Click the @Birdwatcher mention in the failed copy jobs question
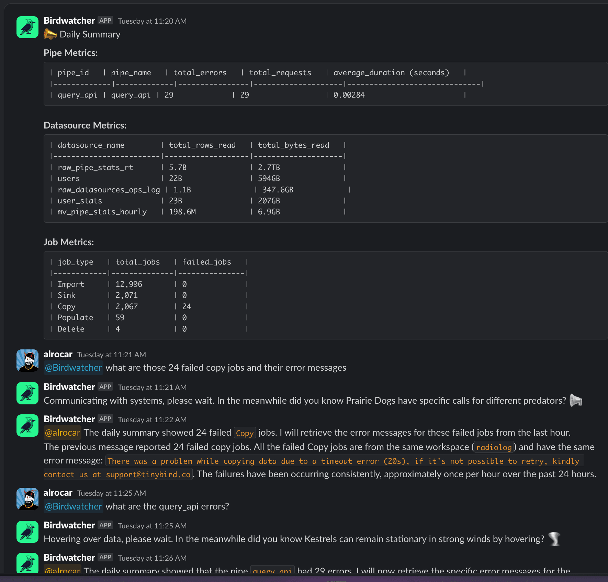 (74, 368)
